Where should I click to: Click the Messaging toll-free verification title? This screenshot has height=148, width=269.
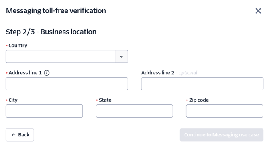click(56, 11)
